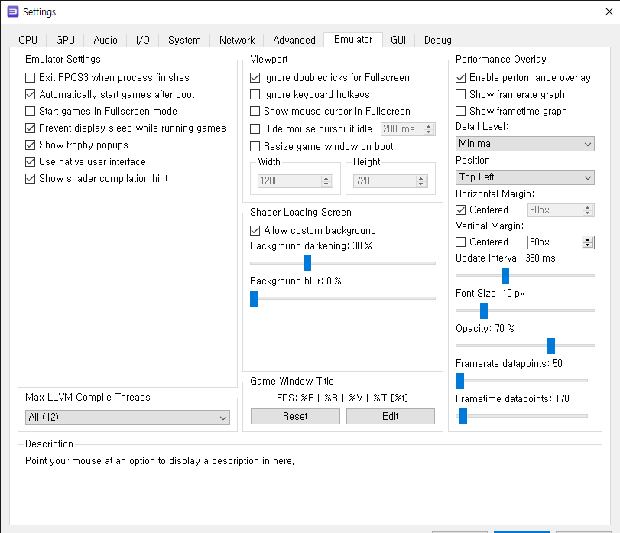Reset the Game Window Title
The height and width of the screenshot is (533, 620).
[295, 416]
